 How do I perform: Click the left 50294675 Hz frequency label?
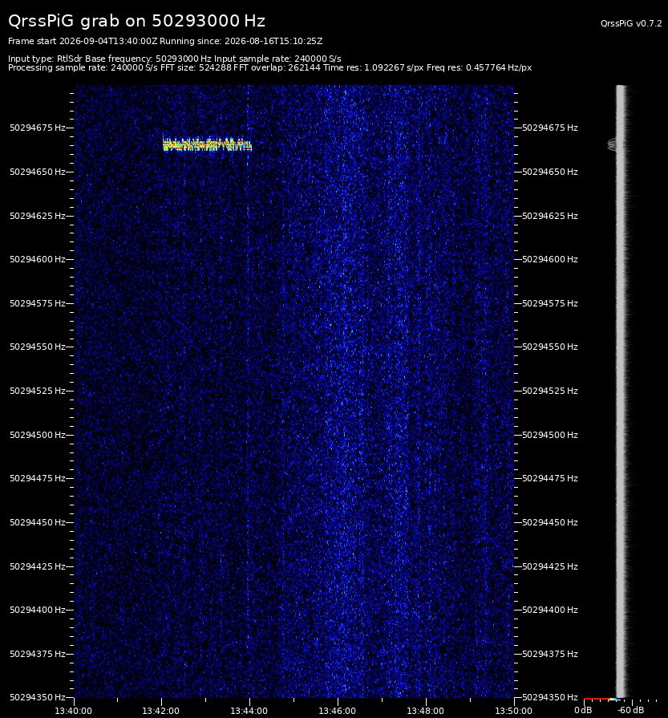[x=38, y=128]
